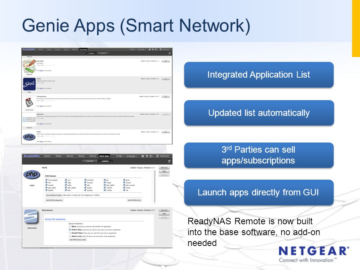360x270 pixels.
Task: Click Edit PHP.INI (Apache) button
Action: [x=54, y=200]
